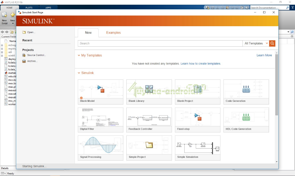Switch to the HOME ribbon tab

click(9, 8)
